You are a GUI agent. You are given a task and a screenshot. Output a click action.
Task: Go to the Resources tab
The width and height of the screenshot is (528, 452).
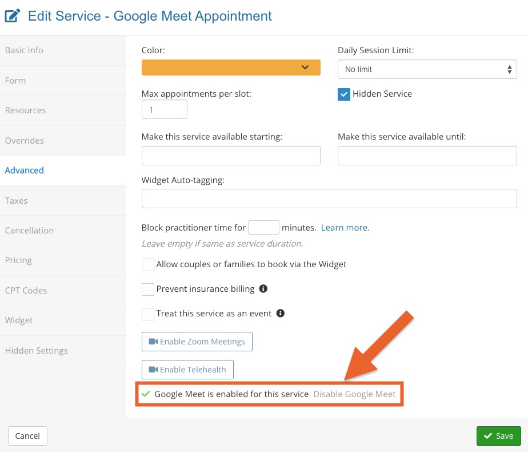63,110
